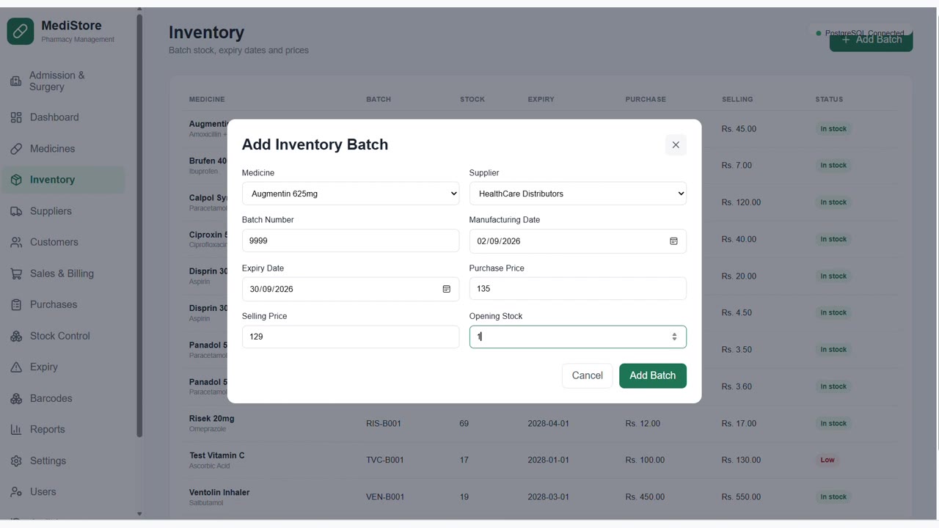Open the Supplier dropdown showing HealthCare Distributors
The height and width of the screenshot is (528, 939).
coord(578,194)
